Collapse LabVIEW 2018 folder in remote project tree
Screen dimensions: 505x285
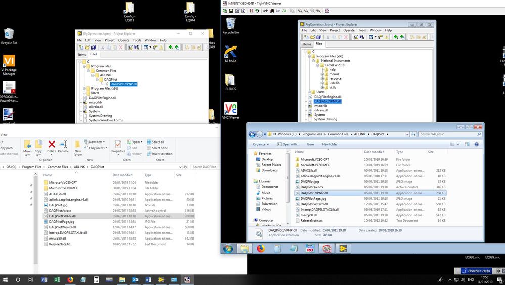tap(317, 65)
